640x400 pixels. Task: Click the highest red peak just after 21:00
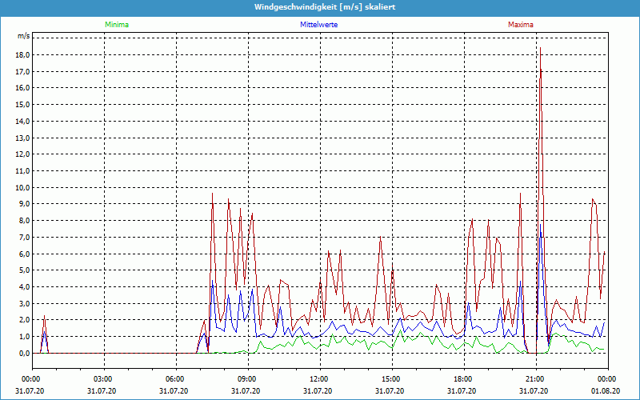pos(541,50)
